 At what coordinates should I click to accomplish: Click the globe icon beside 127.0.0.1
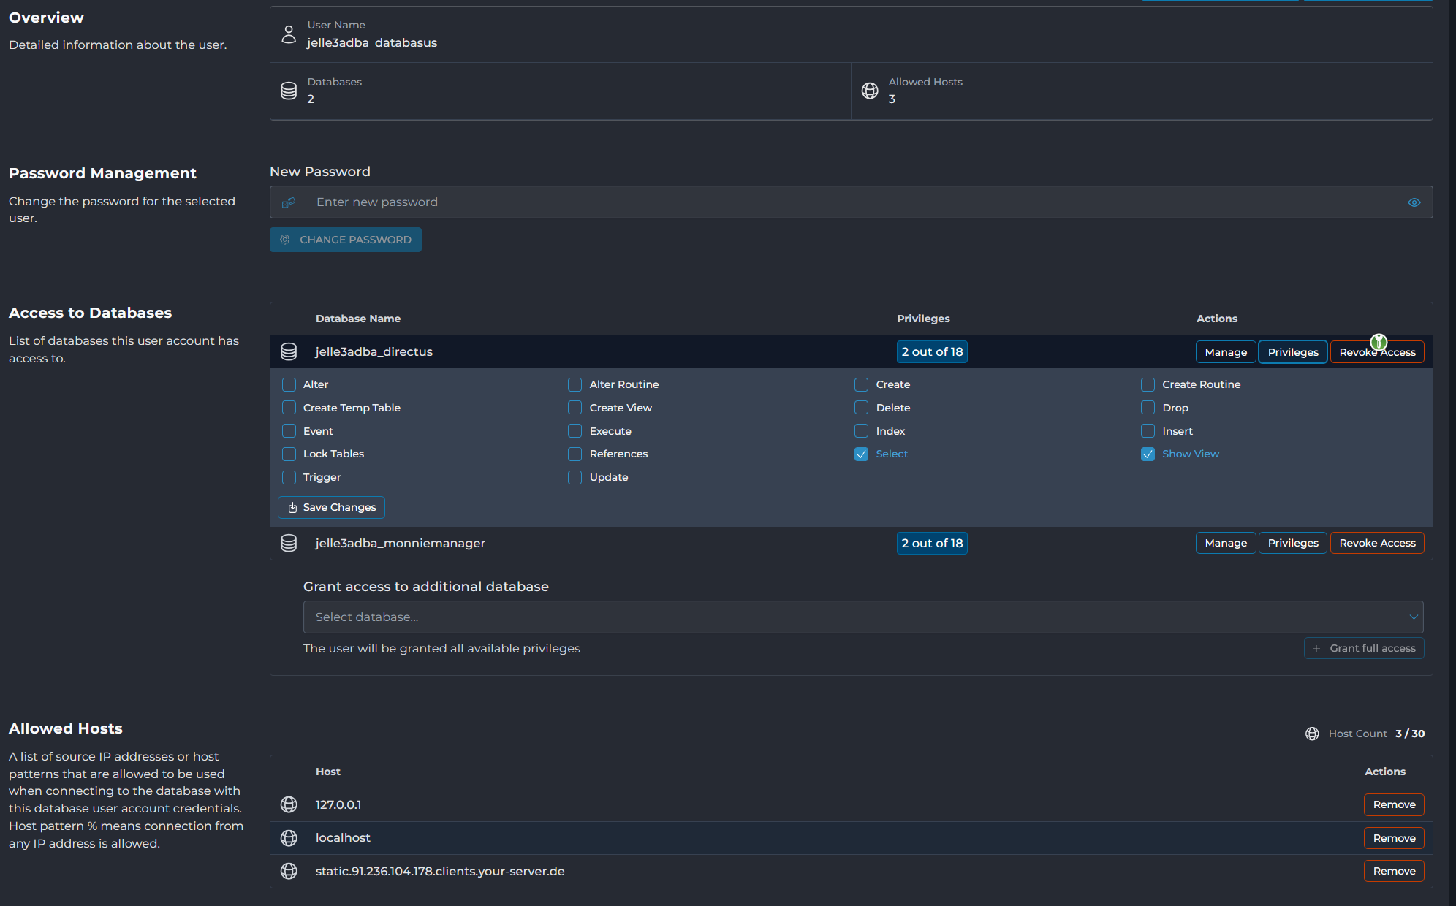click(289, 804)
